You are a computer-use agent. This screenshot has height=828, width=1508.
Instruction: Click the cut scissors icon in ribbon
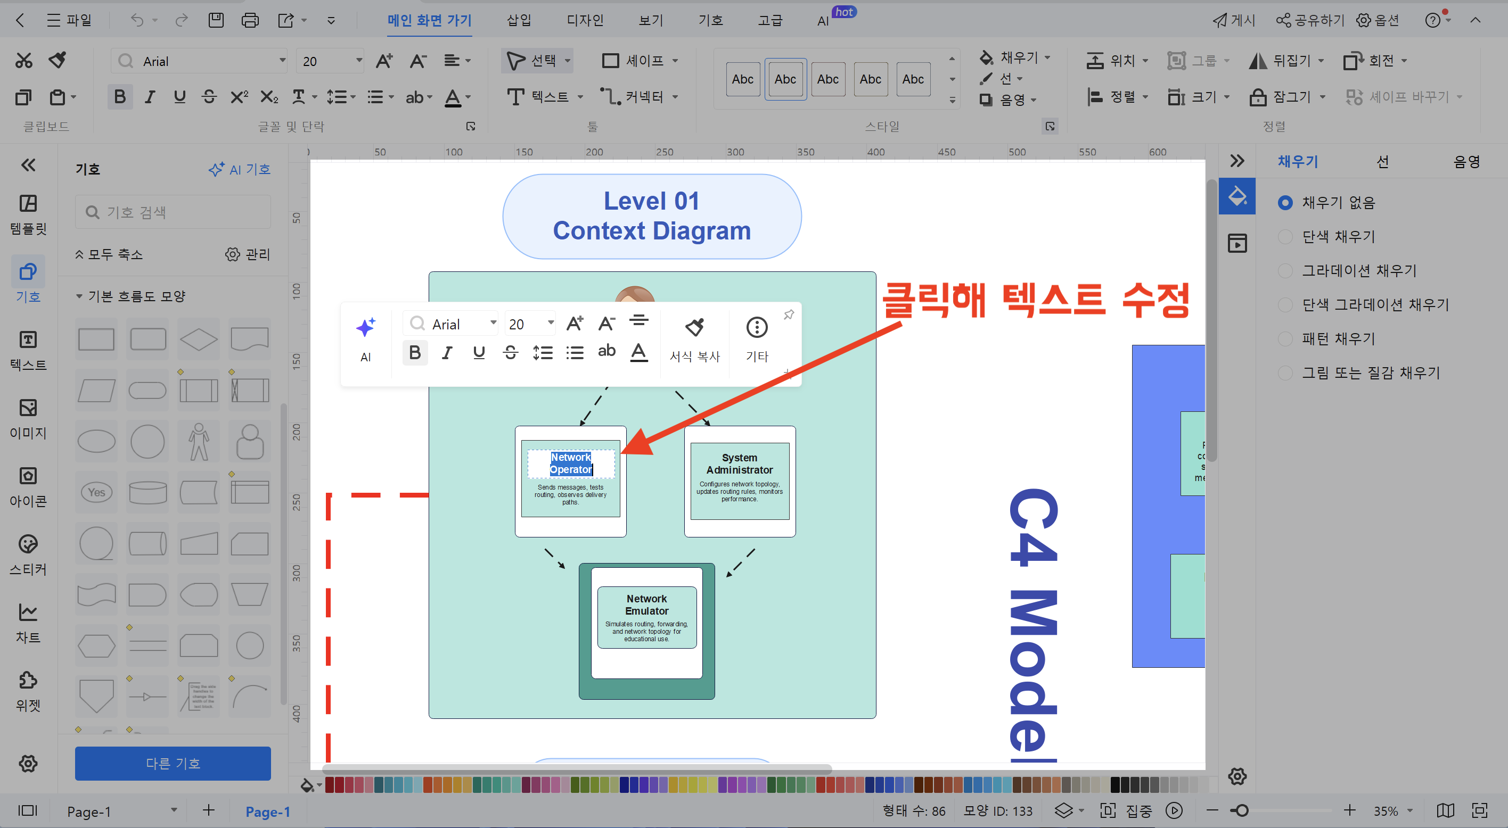click(24, 60)
